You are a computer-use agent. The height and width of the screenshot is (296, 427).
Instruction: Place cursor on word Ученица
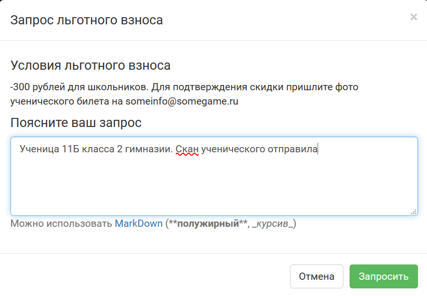pos(39,149)
